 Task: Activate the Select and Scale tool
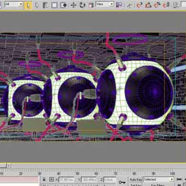[x=91, y=5]
